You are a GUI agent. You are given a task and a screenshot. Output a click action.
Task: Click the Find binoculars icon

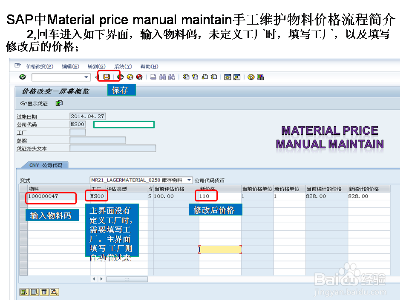(x=162, y=77)
